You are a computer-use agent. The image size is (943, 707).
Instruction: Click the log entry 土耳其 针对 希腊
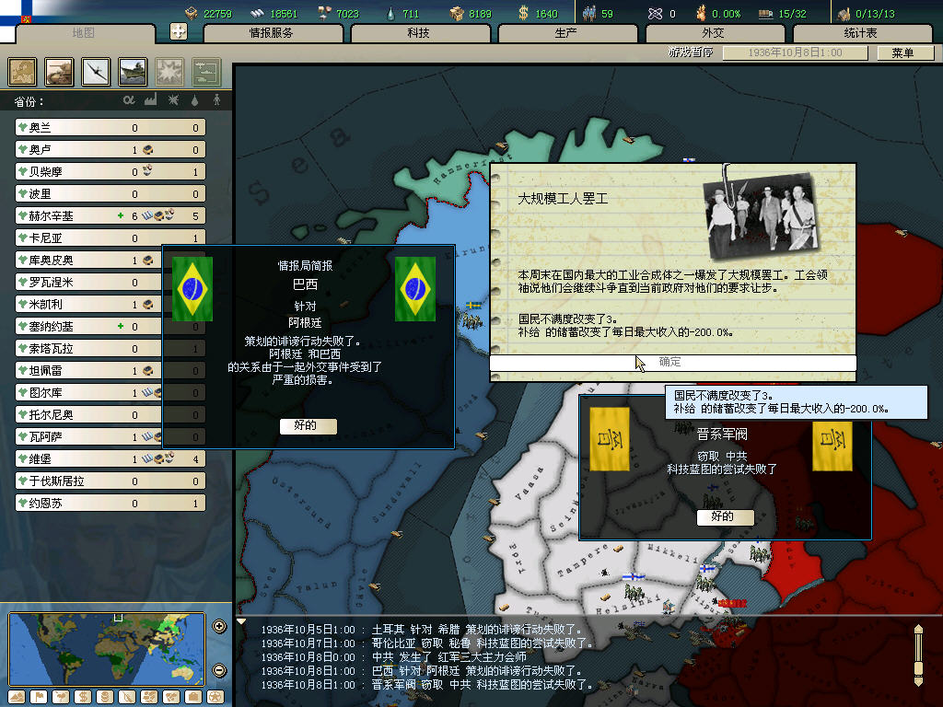(422, 630)
